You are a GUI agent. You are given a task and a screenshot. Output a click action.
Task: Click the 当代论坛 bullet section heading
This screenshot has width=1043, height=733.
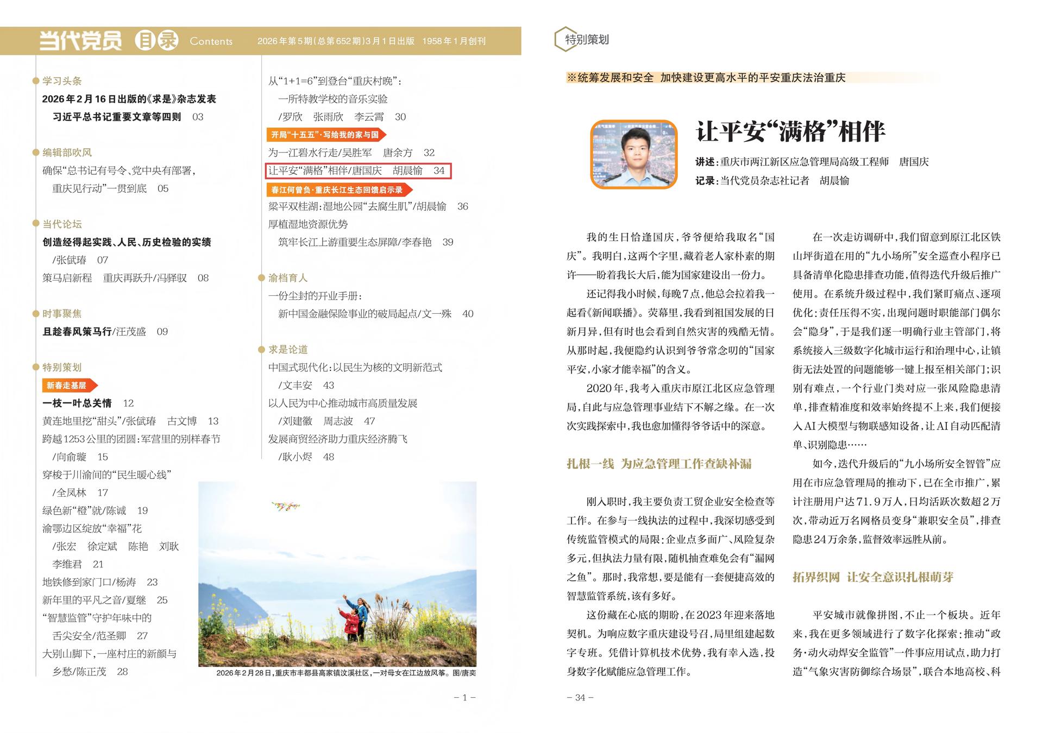[62, 224]
